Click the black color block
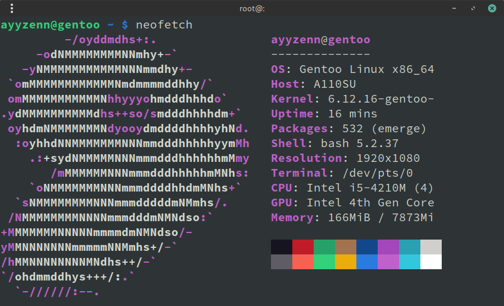The image size is (504, 306). pos(282,247)
